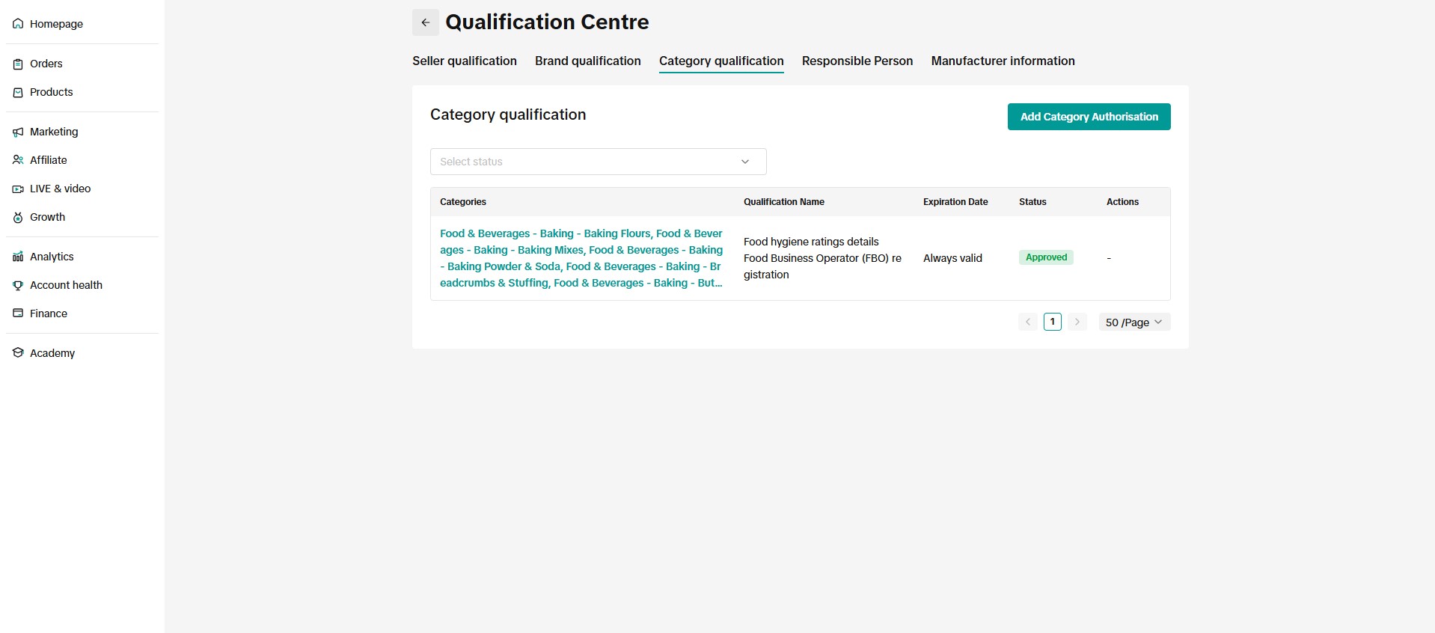Image resolution: width=1435 pixels, height=633 pixels.
Task: Click the Analytics chart icon
Action: pos(18,257)
